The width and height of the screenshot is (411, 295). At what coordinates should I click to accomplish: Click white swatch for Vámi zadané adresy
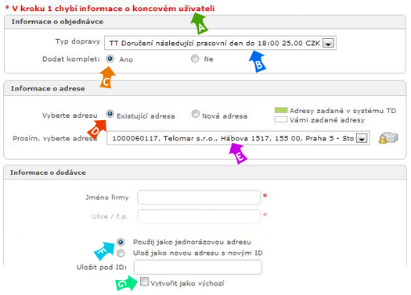coord(281,119)
